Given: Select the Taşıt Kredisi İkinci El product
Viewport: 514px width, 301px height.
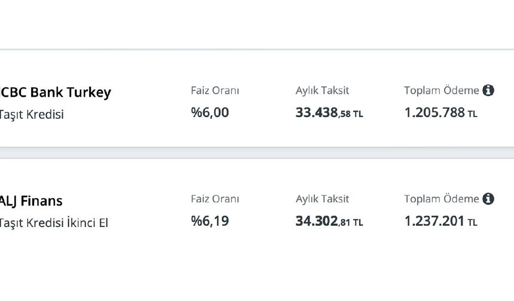Looking at the screenshot, I should [54, 223].
